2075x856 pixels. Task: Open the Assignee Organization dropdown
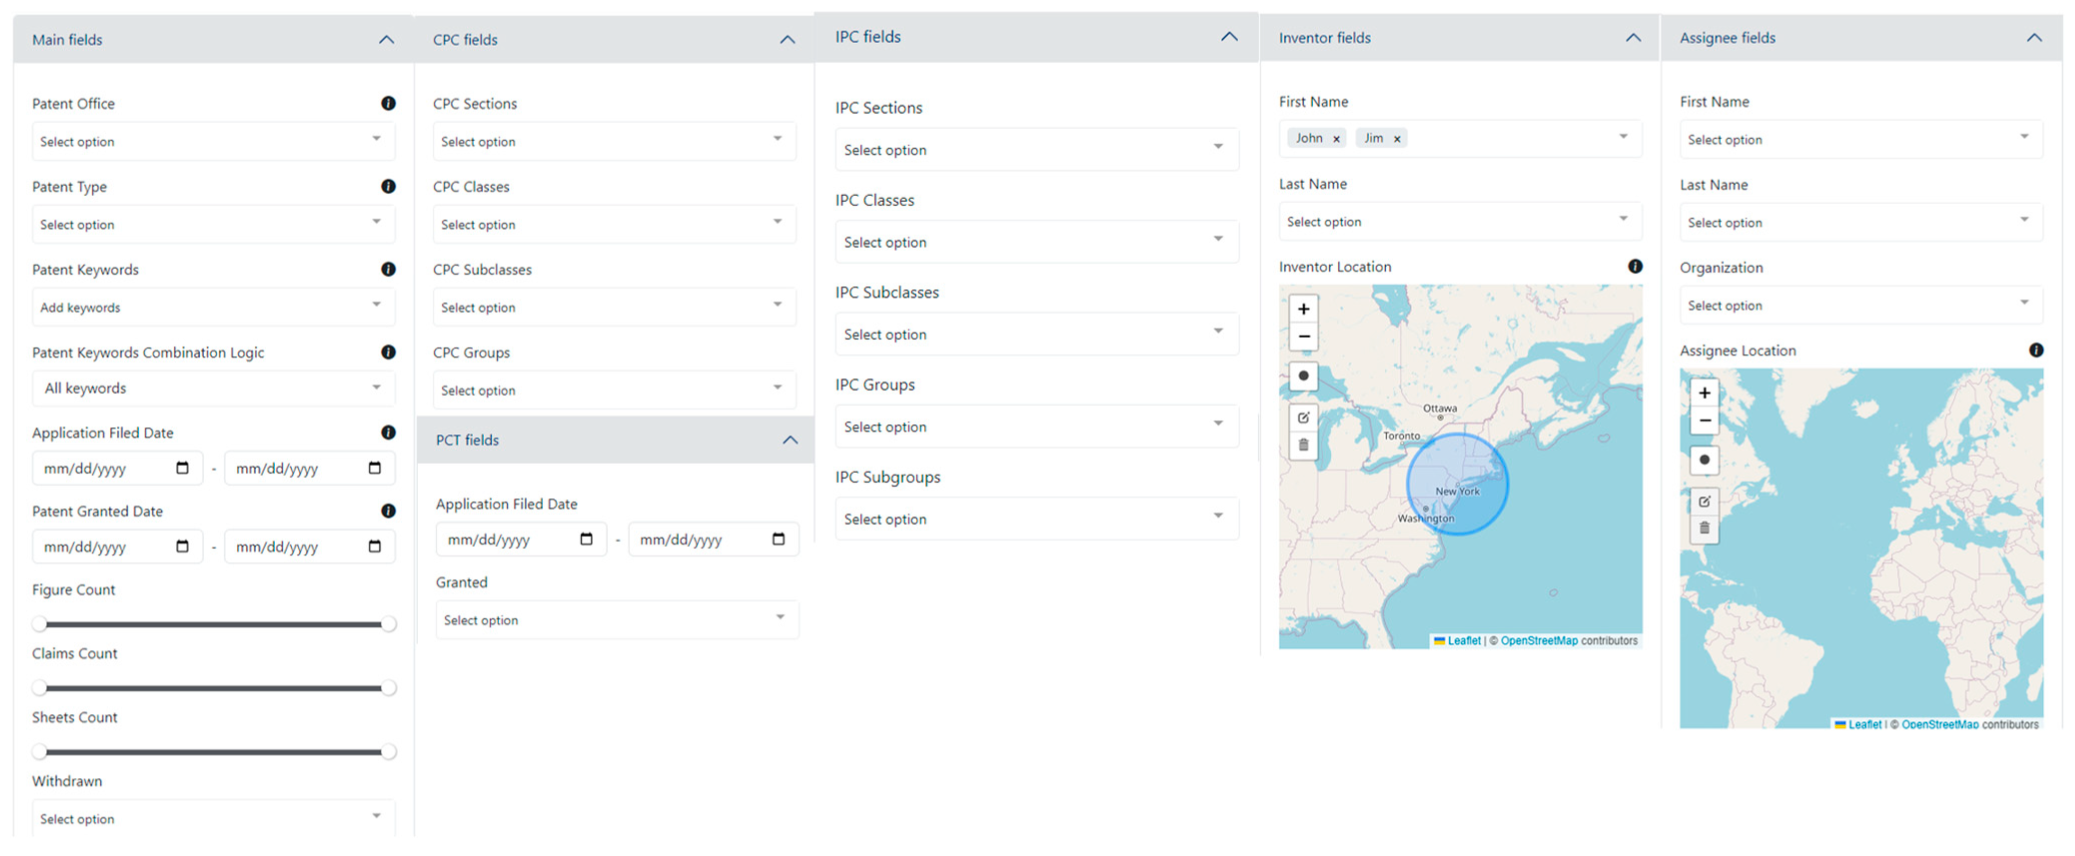[1861, 305]
